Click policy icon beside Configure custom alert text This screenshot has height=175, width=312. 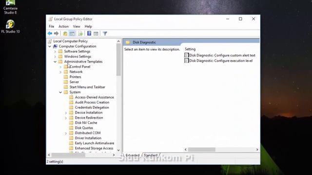(186, 55)
